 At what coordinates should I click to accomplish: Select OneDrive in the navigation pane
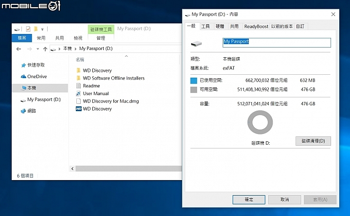[37, 77]
